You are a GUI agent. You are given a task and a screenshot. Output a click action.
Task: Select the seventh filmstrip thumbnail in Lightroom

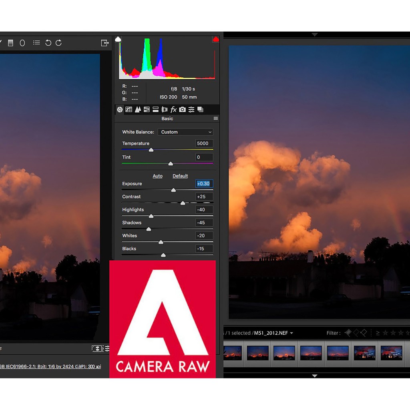click(x=392, y=353)
